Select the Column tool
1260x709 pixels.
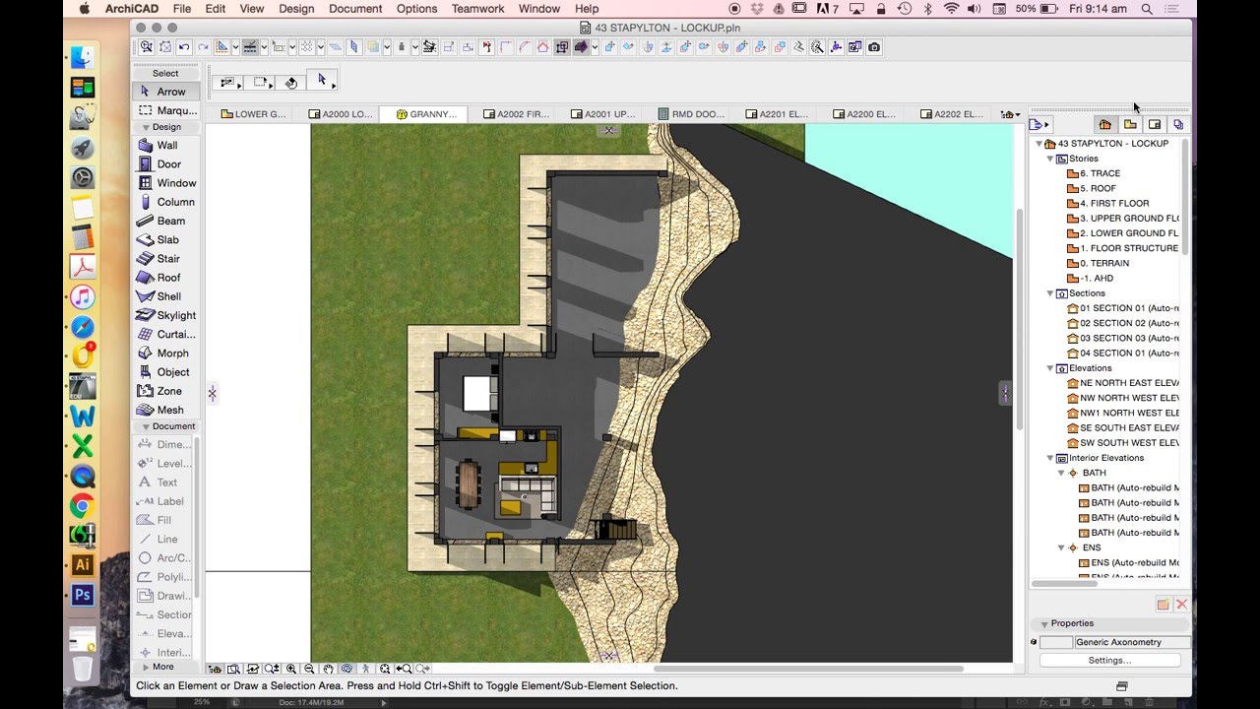166,202
